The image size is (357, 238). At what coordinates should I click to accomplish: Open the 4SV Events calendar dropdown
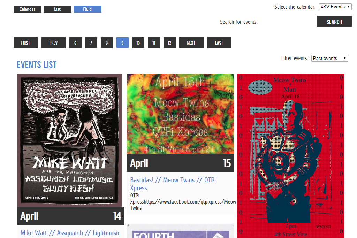coord(335,7)
